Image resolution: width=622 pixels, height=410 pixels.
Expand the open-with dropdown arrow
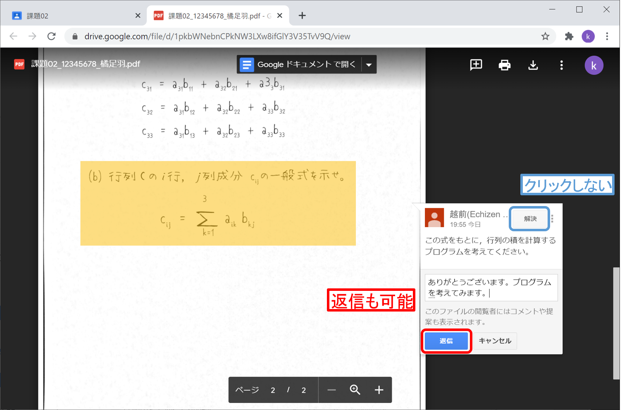click(x=369, y=65)
